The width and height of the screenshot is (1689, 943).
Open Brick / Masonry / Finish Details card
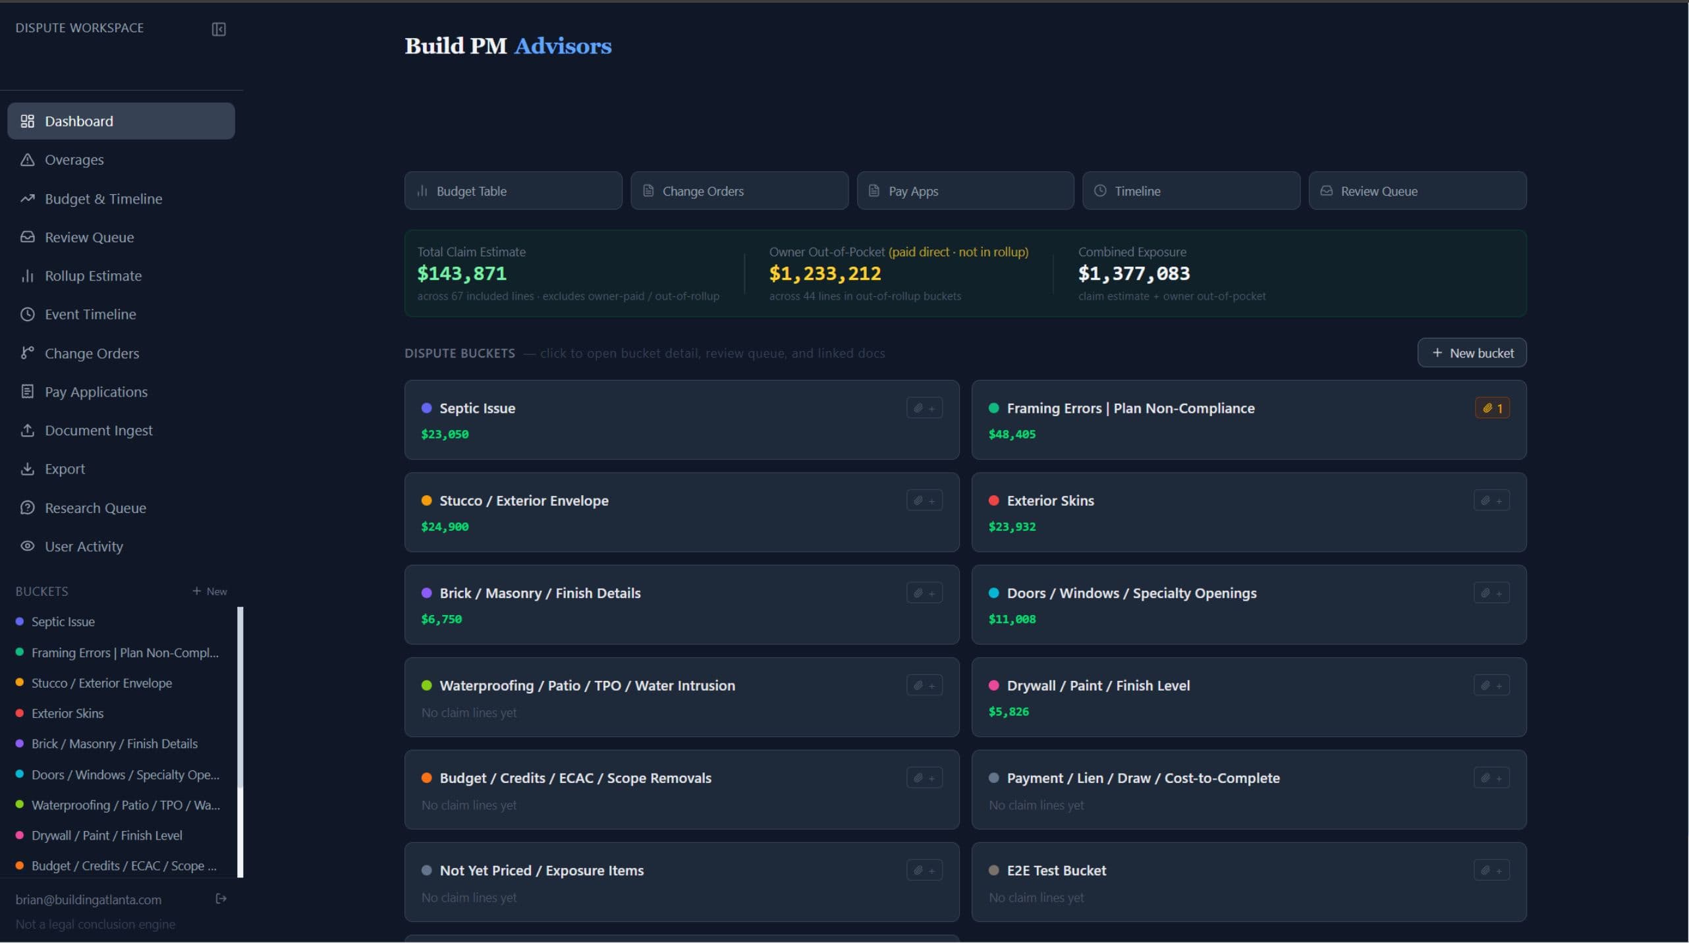(x=682, y=605)
